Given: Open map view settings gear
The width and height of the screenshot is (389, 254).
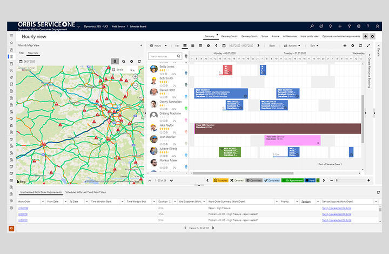Looking at the screenshot, I should pos(131,61).
